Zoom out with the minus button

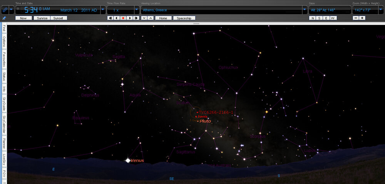[356, 18]
